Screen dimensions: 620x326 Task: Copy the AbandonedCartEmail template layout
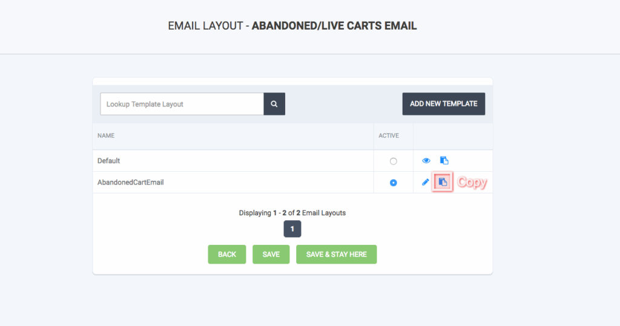[x=443, y=183]
